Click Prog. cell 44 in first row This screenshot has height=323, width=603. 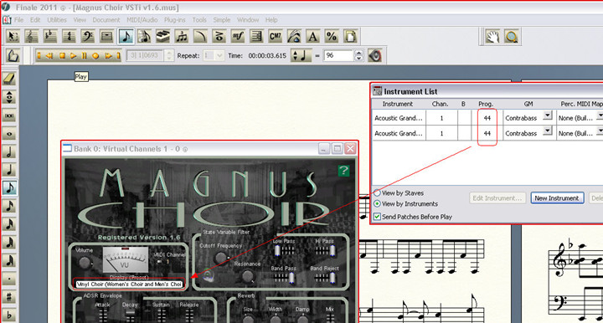pyautogui.click(x=487, y=118)
